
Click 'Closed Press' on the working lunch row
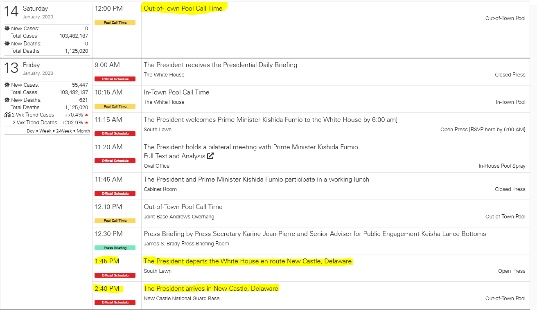510,189
